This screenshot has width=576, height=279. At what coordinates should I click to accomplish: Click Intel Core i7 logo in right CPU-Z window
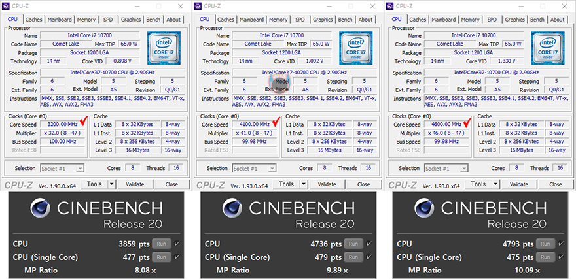(548, 48)
